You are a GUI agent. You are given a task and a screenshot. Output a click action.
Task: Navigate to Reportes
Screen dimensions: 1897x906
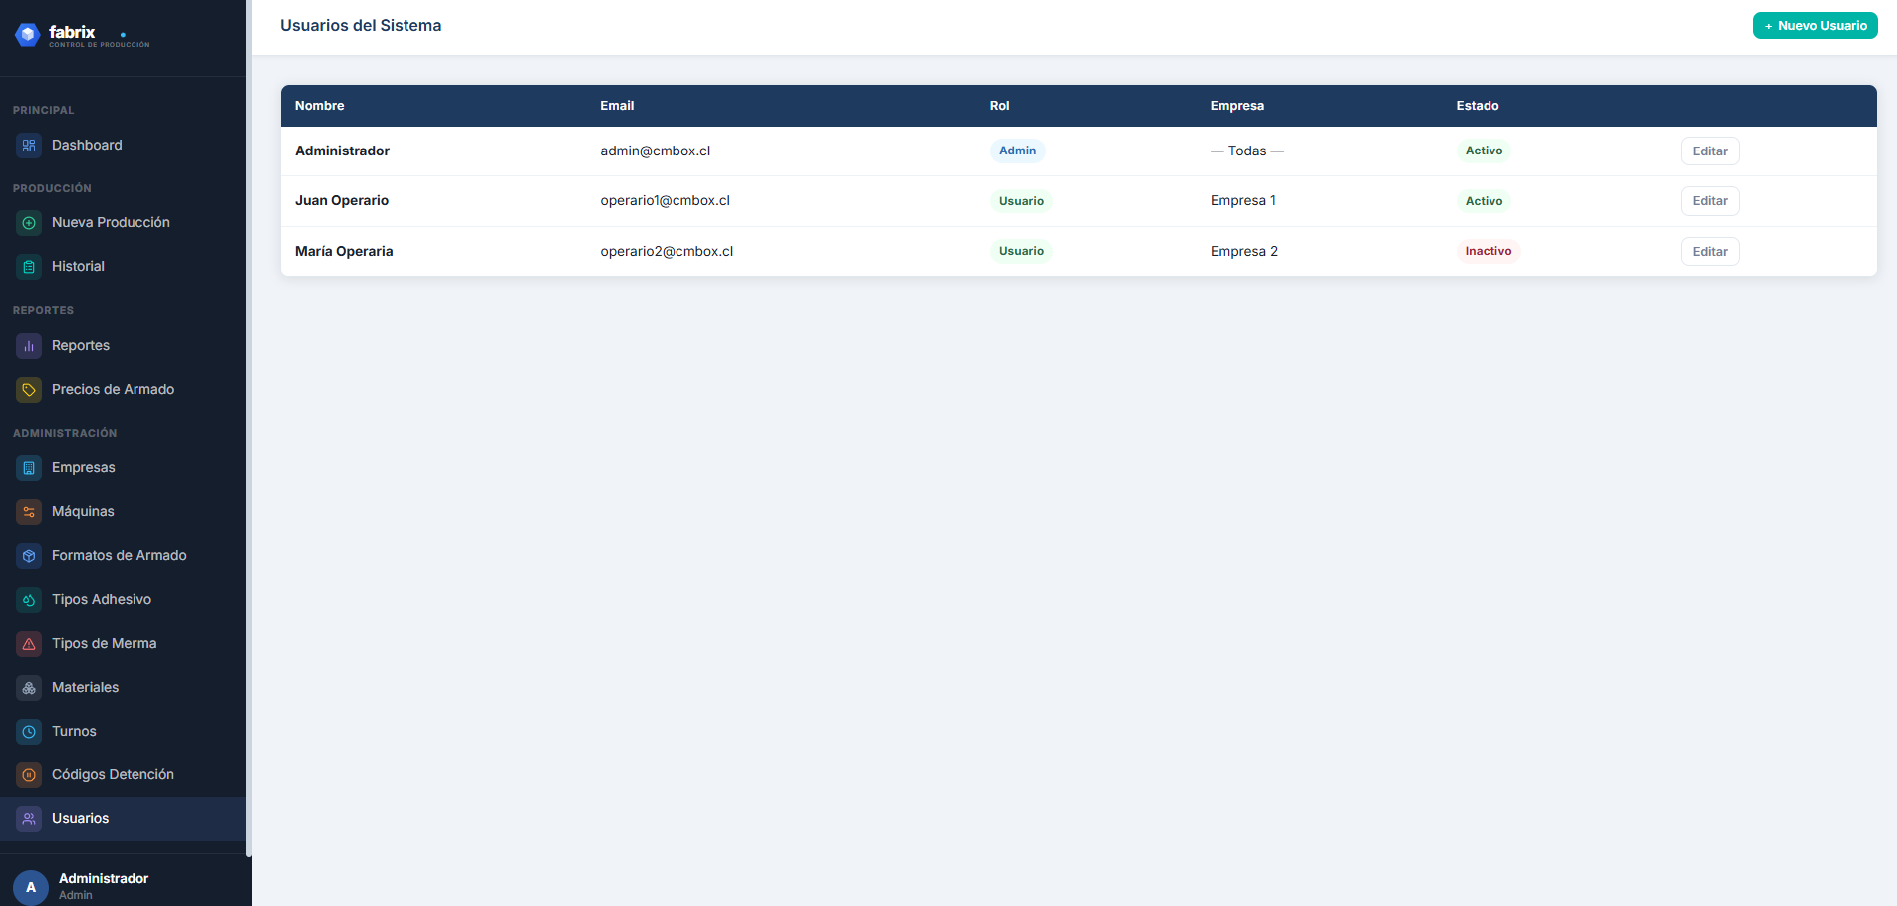click(x=123, y=346)
